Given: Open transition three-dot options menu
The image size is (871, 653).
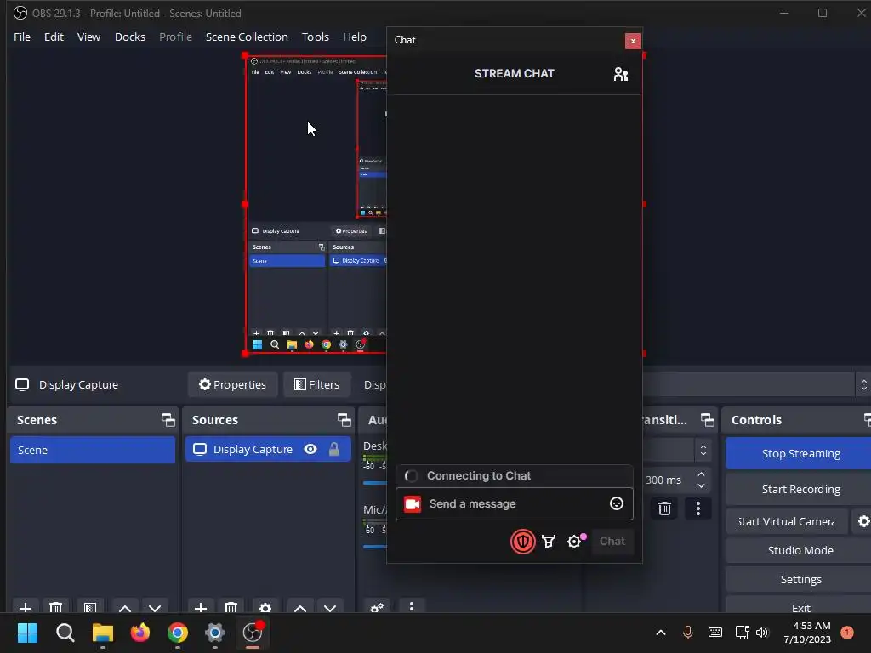Looking at the screenshot, I should click(x=698, y=508).
